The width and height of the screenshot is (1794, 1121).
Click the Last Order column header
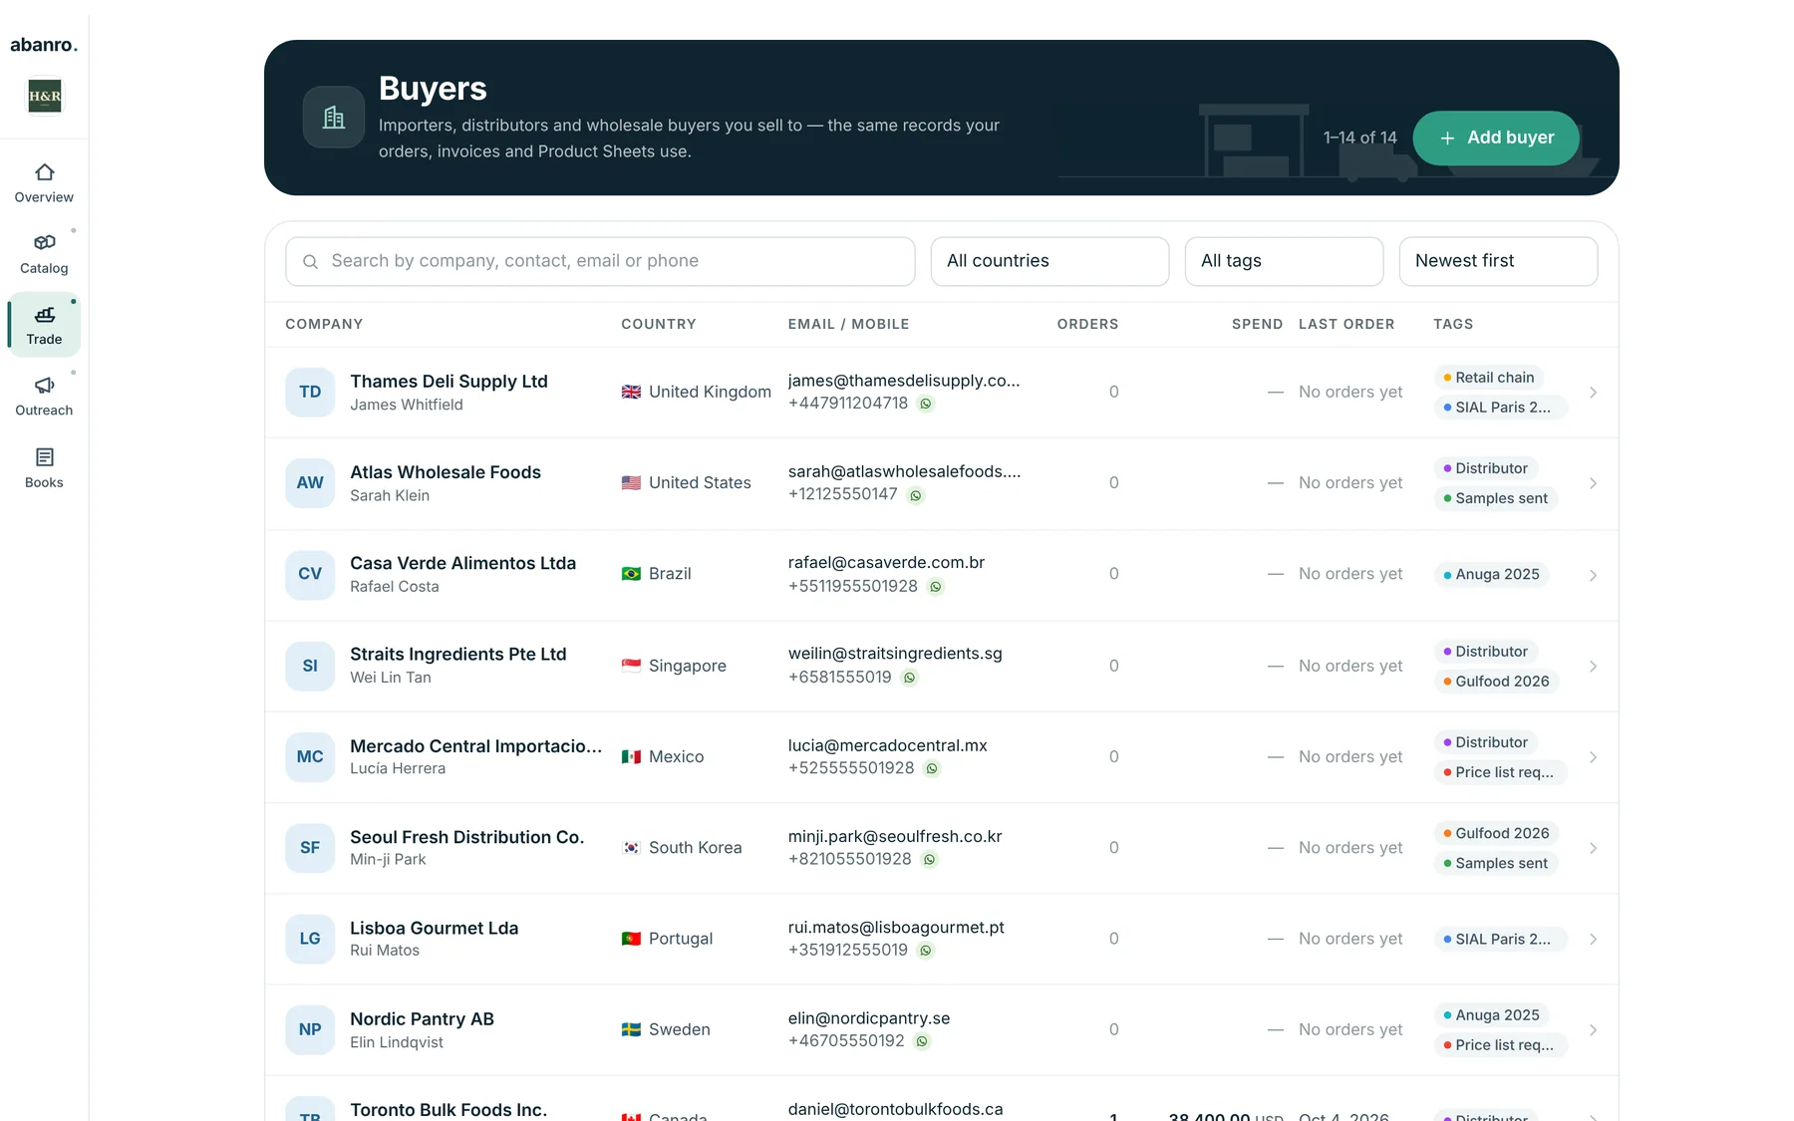click(1346, 324)
